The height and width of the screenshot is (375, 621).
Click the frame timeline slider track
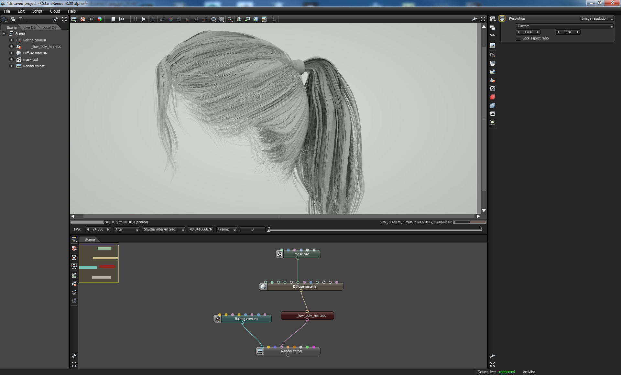(x=375, y=230)
